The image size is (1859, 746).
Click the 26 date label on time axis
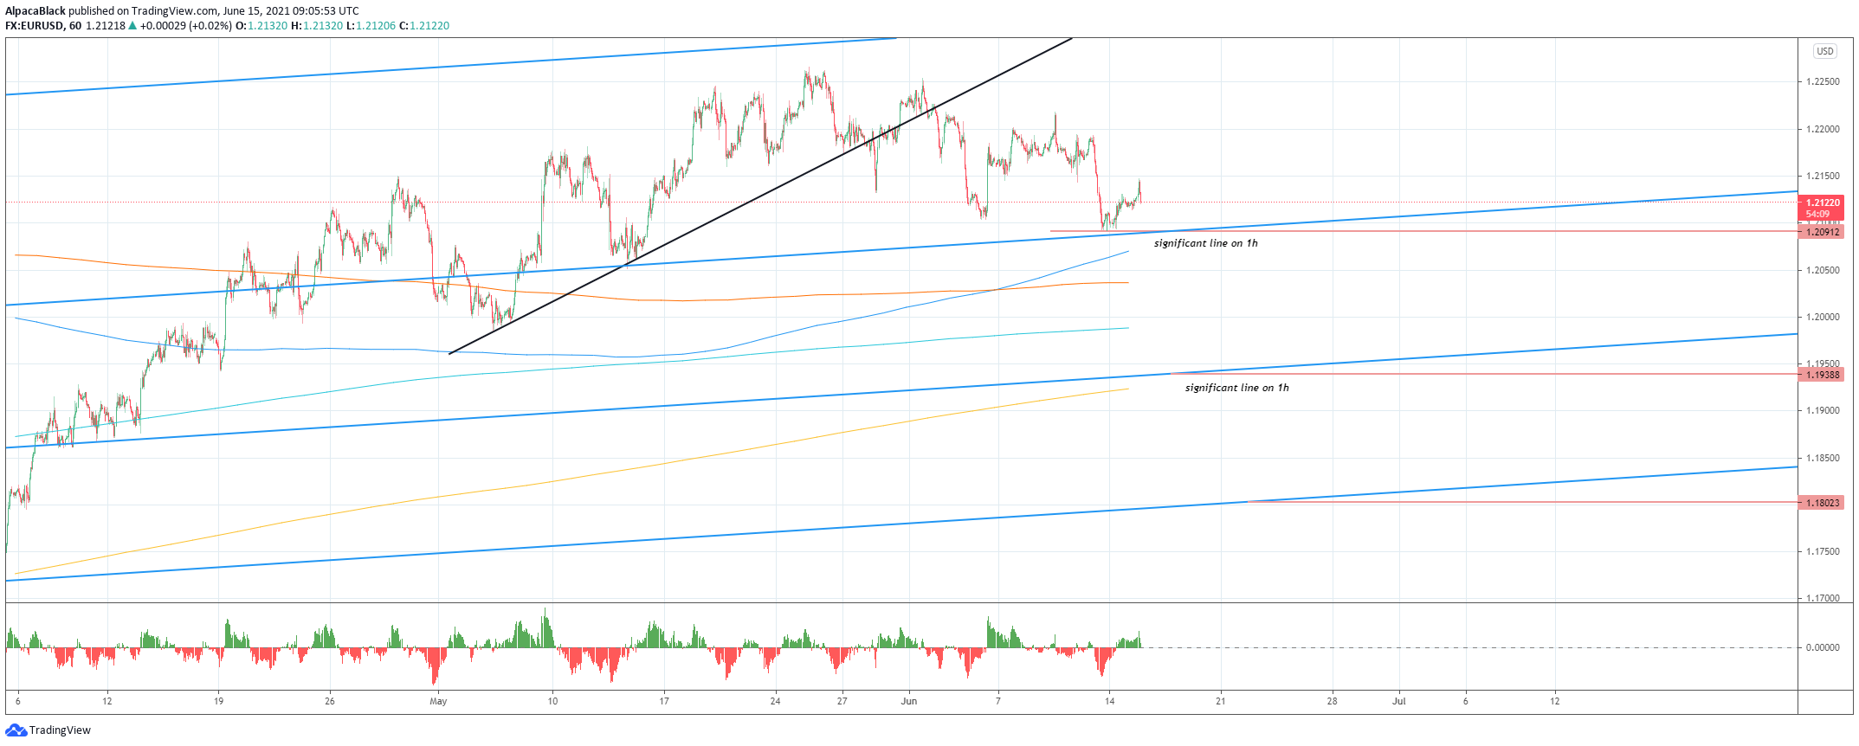[330, 702]
